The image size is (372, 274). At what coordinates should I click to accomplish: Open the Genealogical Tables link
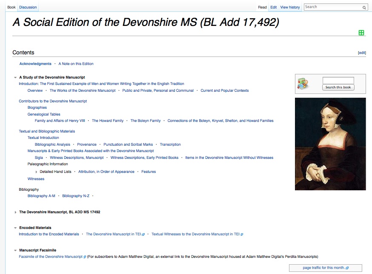pyautogui.click(x=44, y=114)
